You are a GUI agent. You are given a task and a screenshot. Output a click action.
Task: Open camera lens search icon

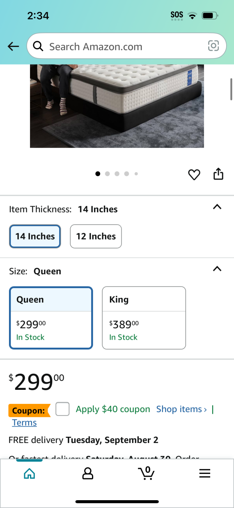tap(213, 46)
